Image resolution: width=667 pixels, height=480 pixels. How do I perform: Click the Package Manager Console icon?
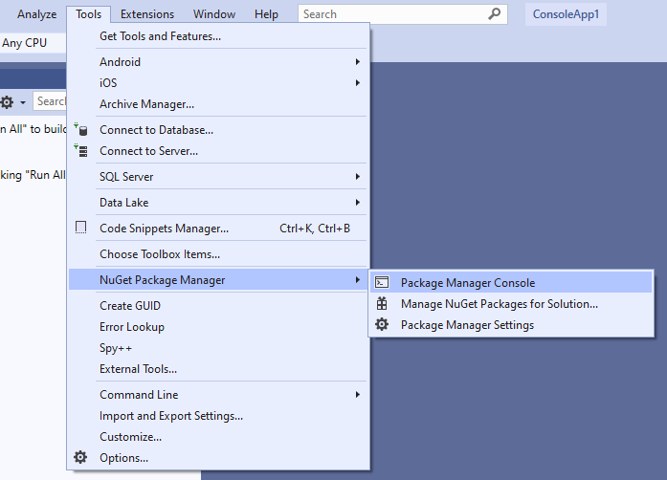(x=382, y=282)
